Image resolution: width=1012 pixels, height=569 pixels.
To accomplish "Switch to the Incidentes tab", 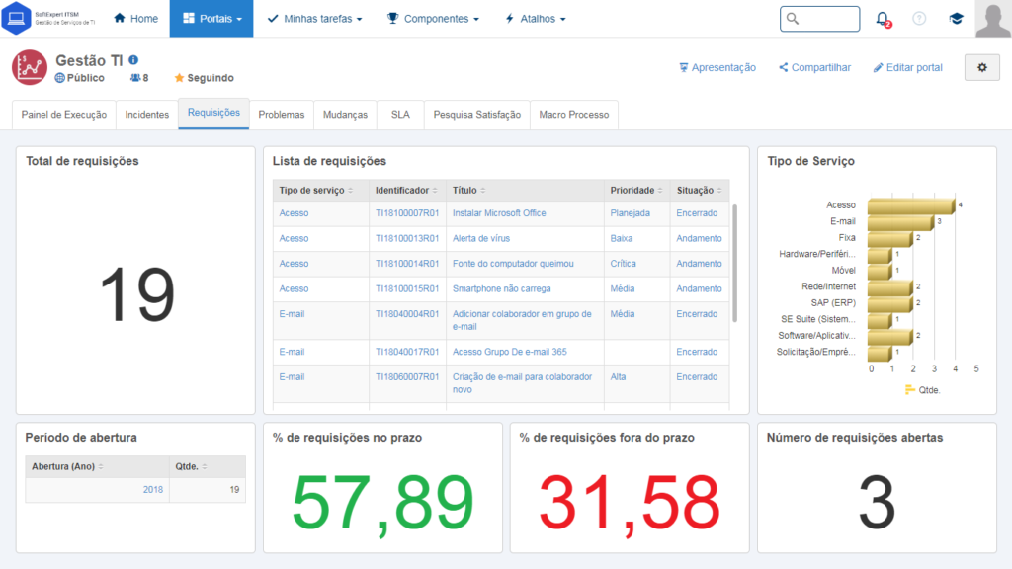I will (146, 115).
